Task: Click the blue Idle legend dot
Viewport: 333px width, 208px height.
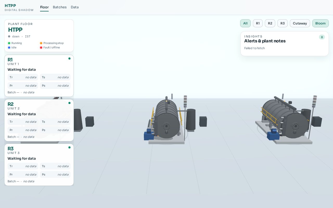Action: coord(9,48)
